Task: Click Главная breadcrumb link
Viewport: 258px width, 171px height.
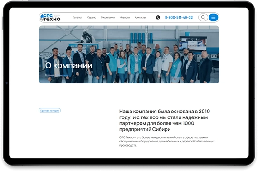Action: coord(49,75)
